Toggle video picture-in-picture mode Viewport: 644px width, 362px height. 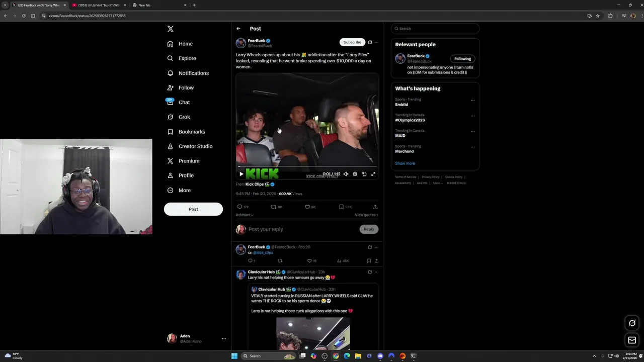pos(364,174)
